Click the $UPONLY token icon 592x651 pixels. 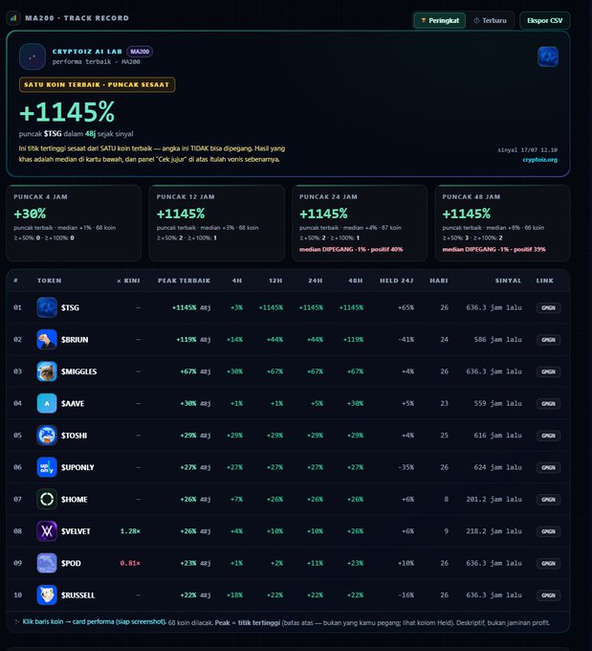click(x=47, y=467)
